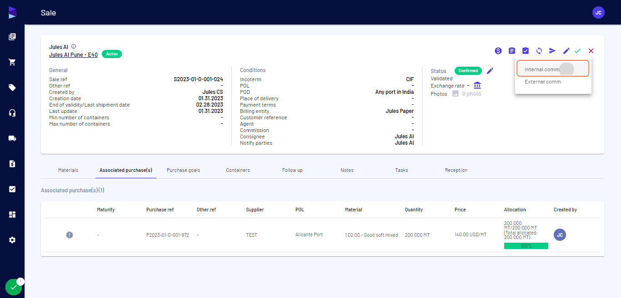Click the red X icon in toolbar
This screenshot has height=298, width=621.
(591, 51)
